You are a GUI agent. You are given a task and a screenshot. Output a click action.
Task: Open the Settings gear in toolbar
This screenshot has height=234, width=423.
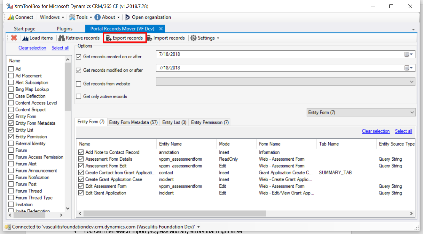193,38
